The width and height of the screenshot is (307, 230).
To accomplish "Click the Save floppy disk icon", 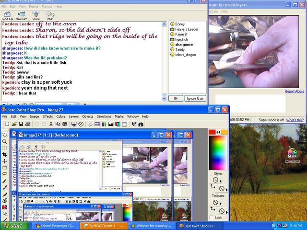I will [21, 124].
